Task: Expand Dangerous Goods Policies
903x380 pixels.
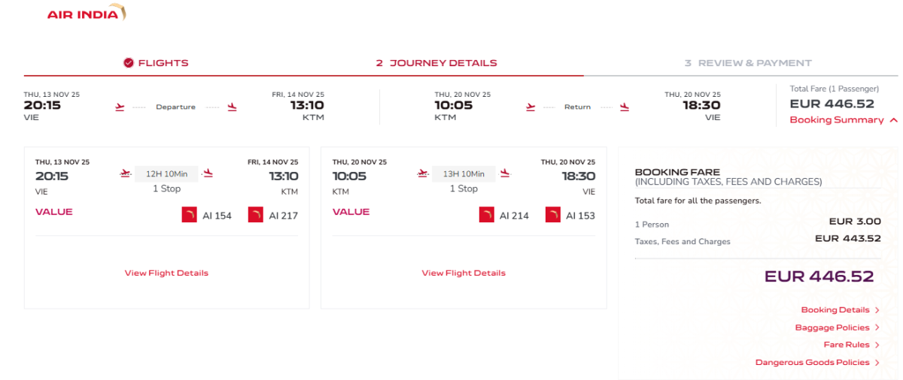Action: coord(812,363)
